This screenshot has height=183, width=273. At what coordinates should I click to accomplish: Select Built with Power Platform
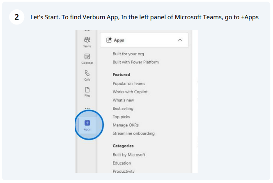click(135, 62)
